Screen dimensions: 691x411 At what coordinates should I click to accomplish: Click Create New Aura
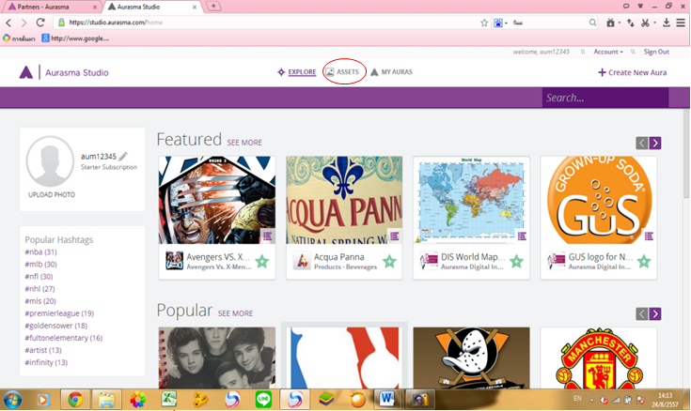click(632, 72)
